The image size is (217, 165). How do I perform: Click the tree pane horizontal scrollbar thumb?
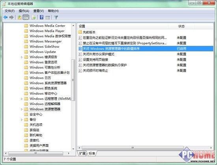(36, 154)
